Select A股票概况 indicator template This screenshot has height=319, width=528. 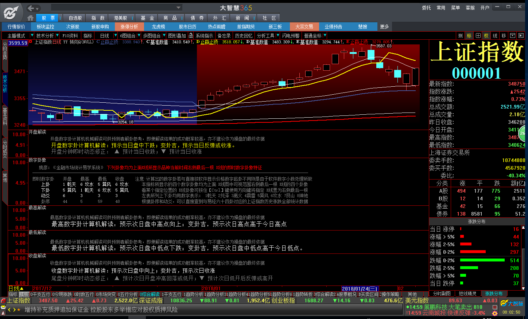(x=347, y=294)
